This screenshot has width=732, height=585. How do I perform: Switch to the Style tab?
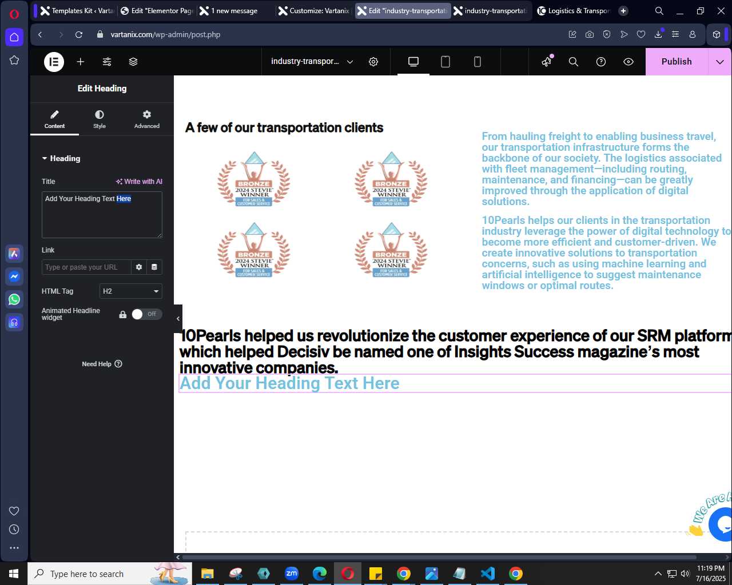[x=100, y=119]
